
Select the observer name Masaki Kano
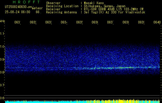click(x=94, y=3)
